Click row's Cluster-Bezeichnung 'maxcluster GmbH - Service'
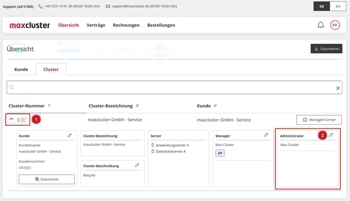 [115, 120]
